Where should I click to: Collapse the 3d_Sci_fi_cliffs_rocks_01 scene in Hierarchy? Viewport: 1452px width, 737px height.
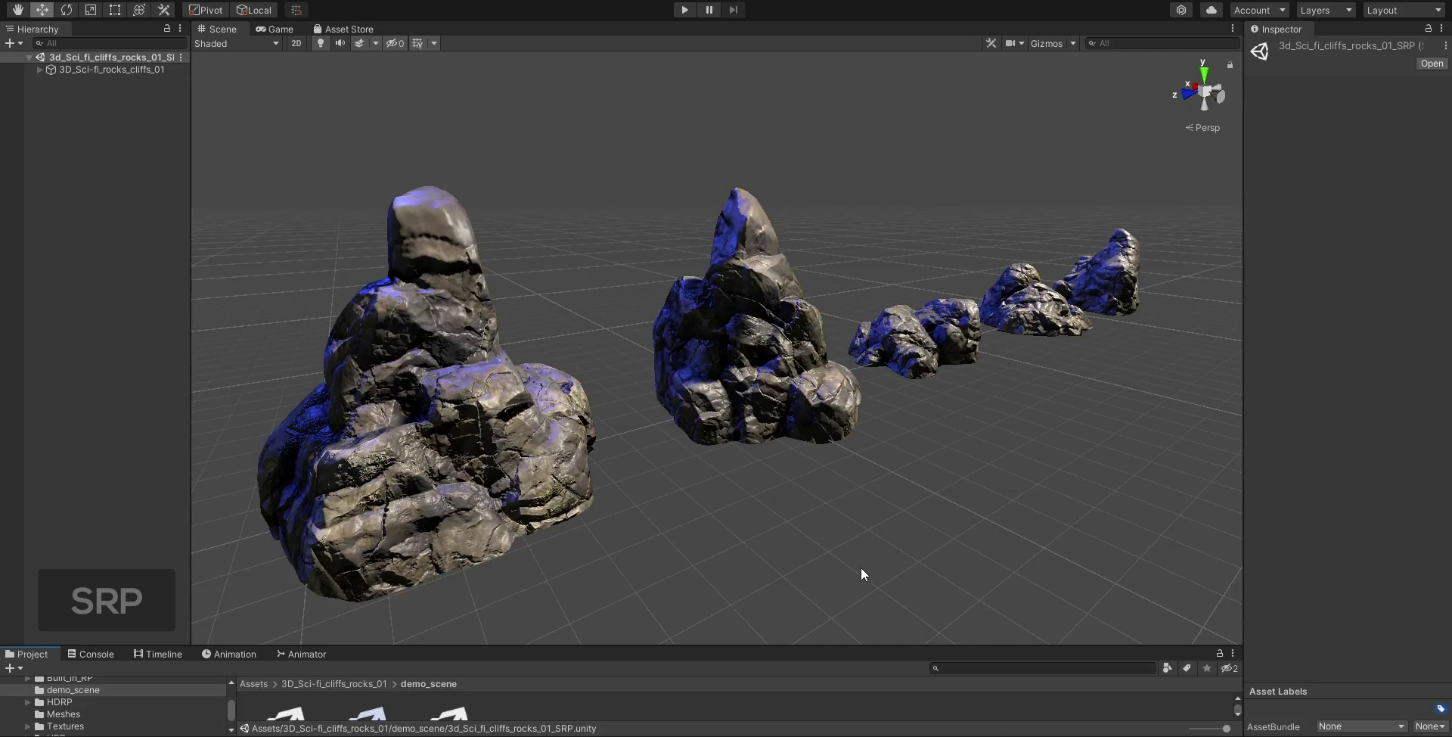pyautogui.click(x=29, y=57)
